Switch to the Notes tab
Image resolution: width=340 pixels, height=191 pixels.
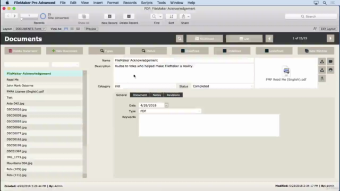pos(157,95)
